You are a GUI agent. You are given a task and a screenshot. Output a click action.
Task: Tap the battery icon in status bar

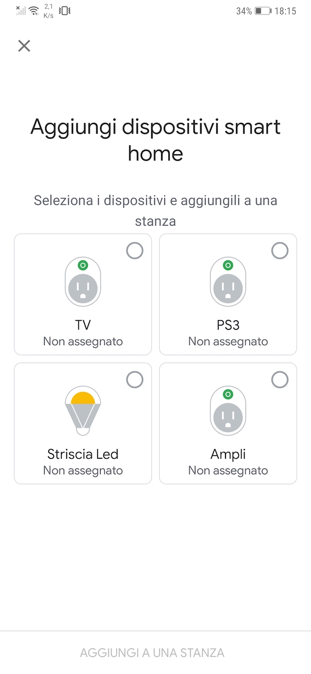(263, 11)
